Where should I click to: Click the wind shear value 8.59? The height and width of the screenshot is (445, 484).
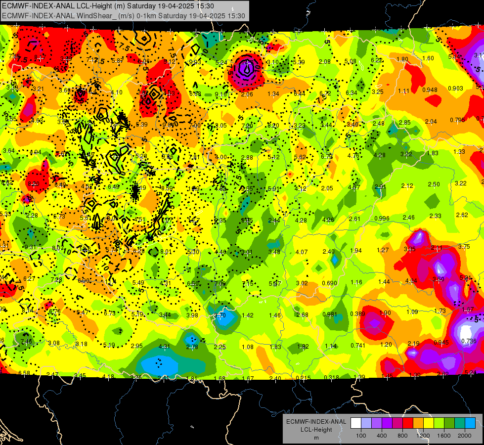click(x=167, y=188)
